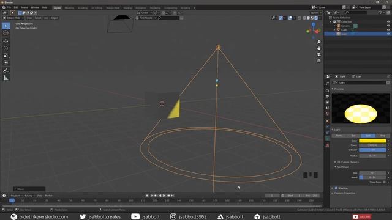Open the Render menu
The height and width of the screenshot is (220, 392).
(24, 7)
